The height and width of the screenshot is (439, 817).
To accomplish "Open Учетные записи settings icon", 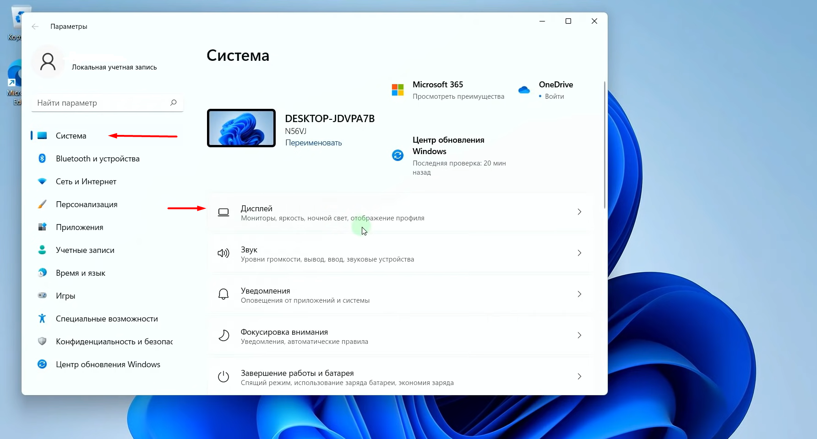I will 42,250.
